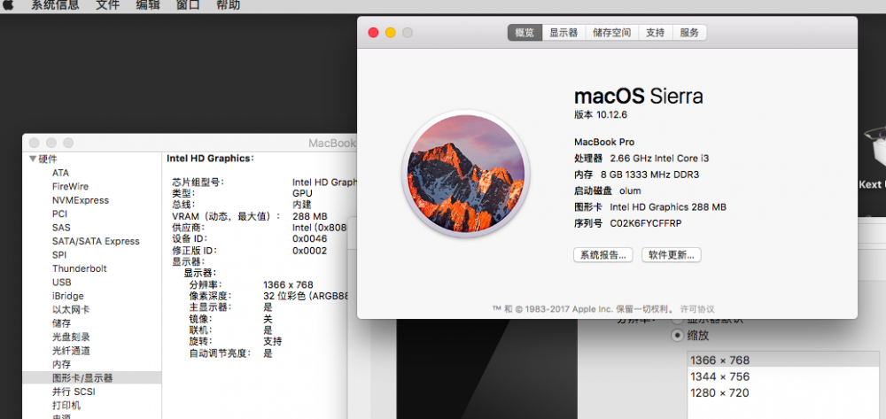Image resolution: width=886 pixels, height=419 pixels.
Task: Open the 编辑 menu
Action: coord(147,5)
